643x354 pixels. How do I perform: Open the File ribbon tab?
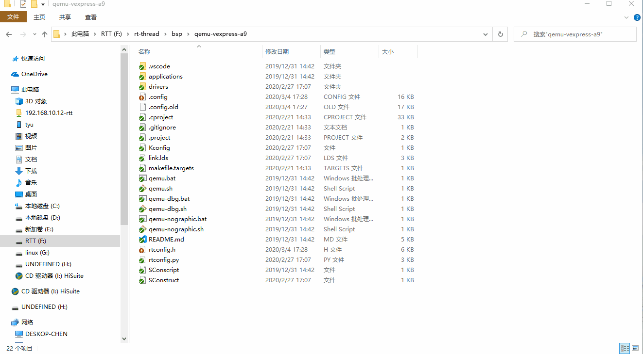[x=13, y=17]
